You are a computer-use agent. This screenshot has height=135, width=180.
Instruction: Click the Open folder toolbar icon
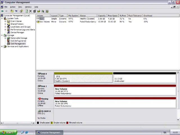[39, 11]
